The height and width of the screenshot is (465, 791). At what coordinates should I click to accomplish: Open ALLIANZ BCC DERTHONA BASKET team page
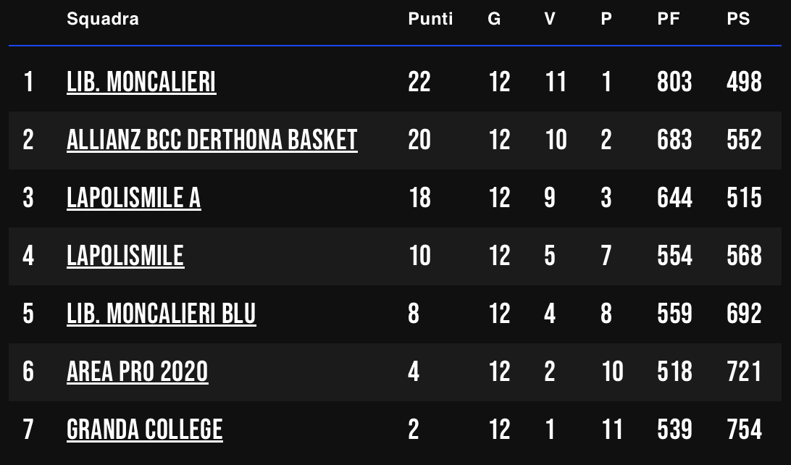tap(212, 141)
